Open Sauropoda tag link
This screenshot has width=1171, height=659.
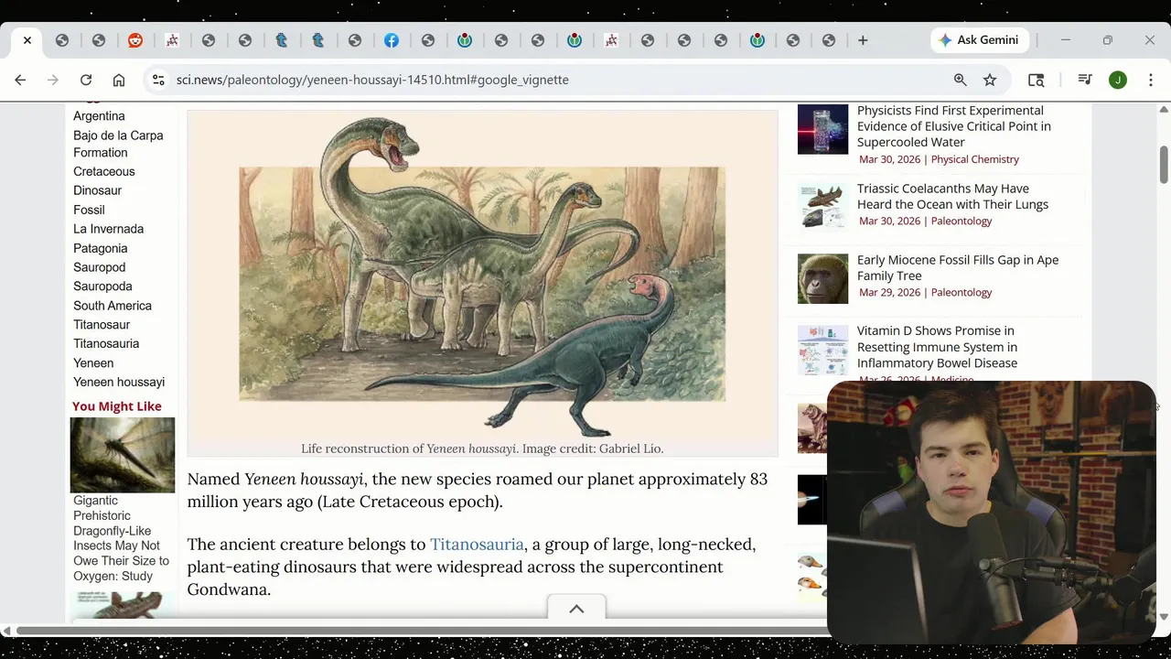click(x=102, y=286)
